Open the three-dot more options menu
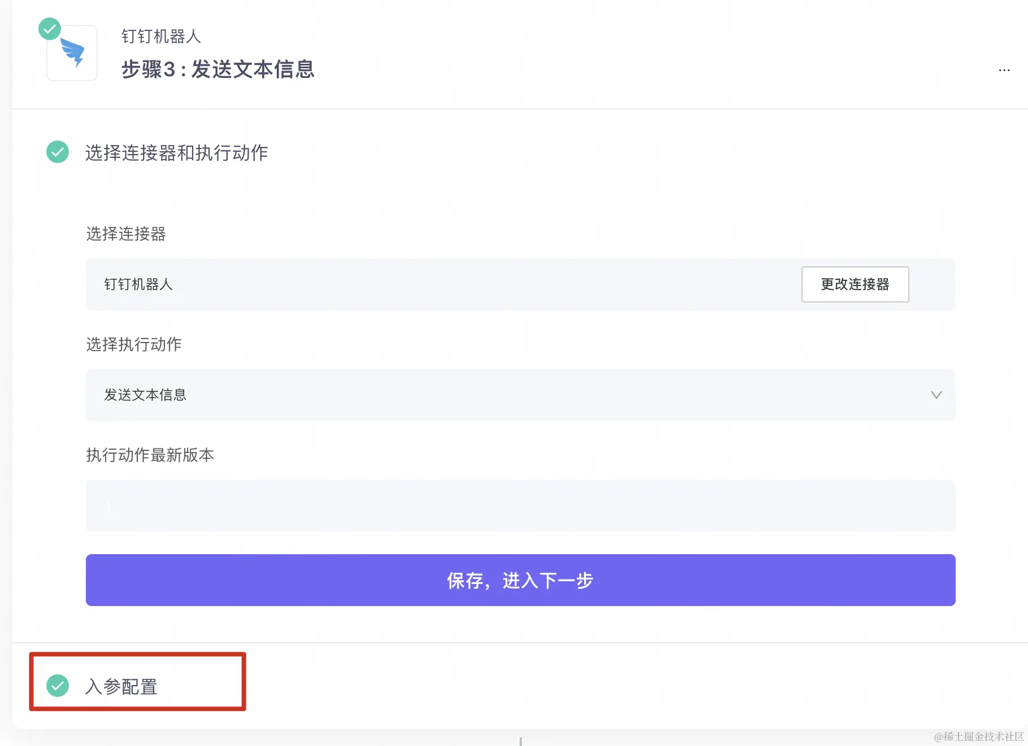 click(1004, 70)
